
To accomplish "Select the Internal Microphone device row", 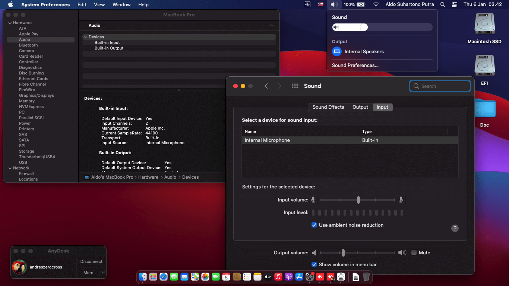I will [x=350, y=140].
